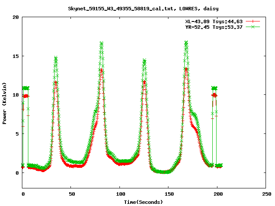Viewport: 275px width, 206px height.
Task: Click the Power (Kelvin) y-axis label
Action: [4, 103]
